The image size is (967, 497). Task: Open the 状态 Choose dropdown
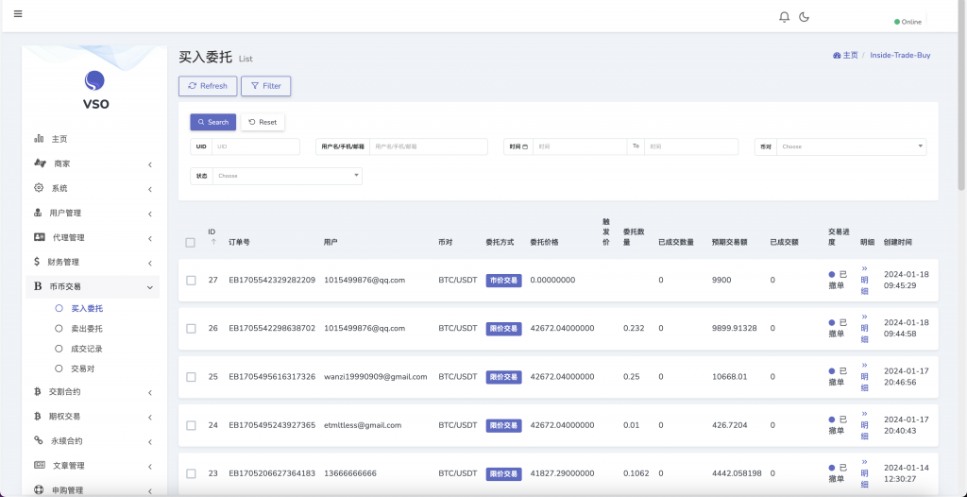coord(288,176)
